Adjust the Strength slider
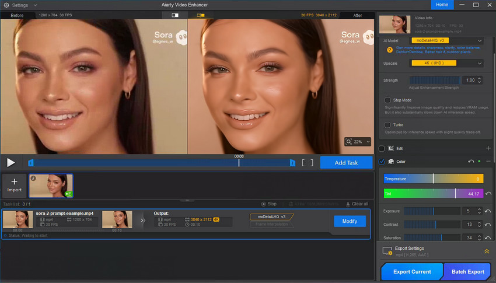496x283 pixels. [x=435, y=80]
